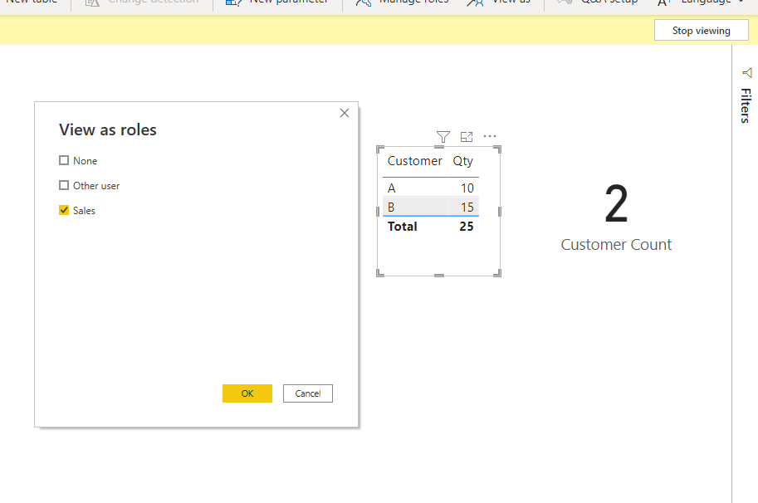Open focus mode for the table visual
The image size is (758, 503).
[467, 137]
